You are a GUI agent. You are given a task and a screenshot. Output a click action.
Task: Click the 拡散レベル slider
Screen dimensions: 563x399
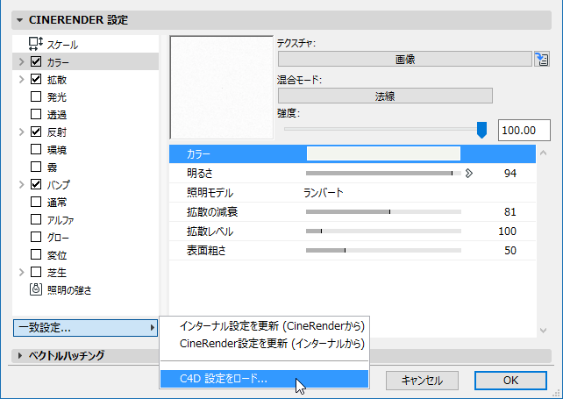(x=383, y=232)
